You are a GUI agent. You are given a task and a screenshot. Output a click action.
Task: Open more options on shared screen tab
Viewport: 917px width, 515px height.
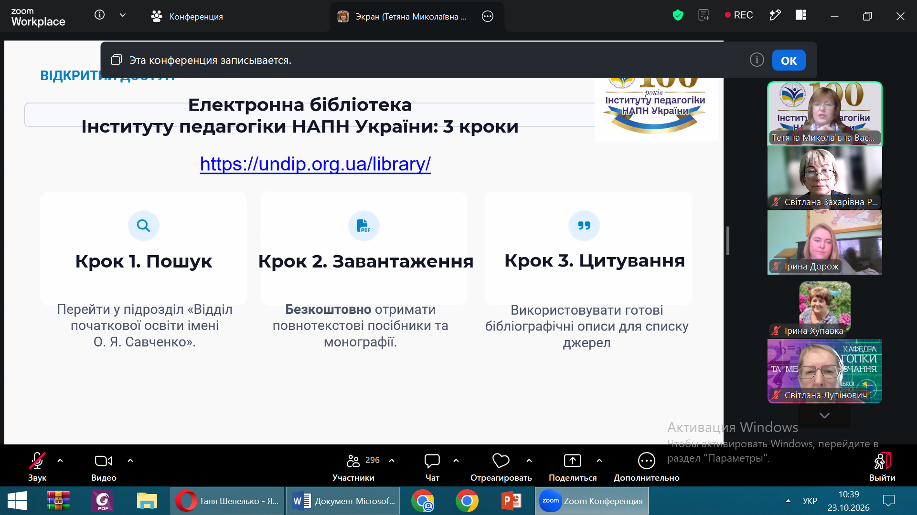[487, 16]
